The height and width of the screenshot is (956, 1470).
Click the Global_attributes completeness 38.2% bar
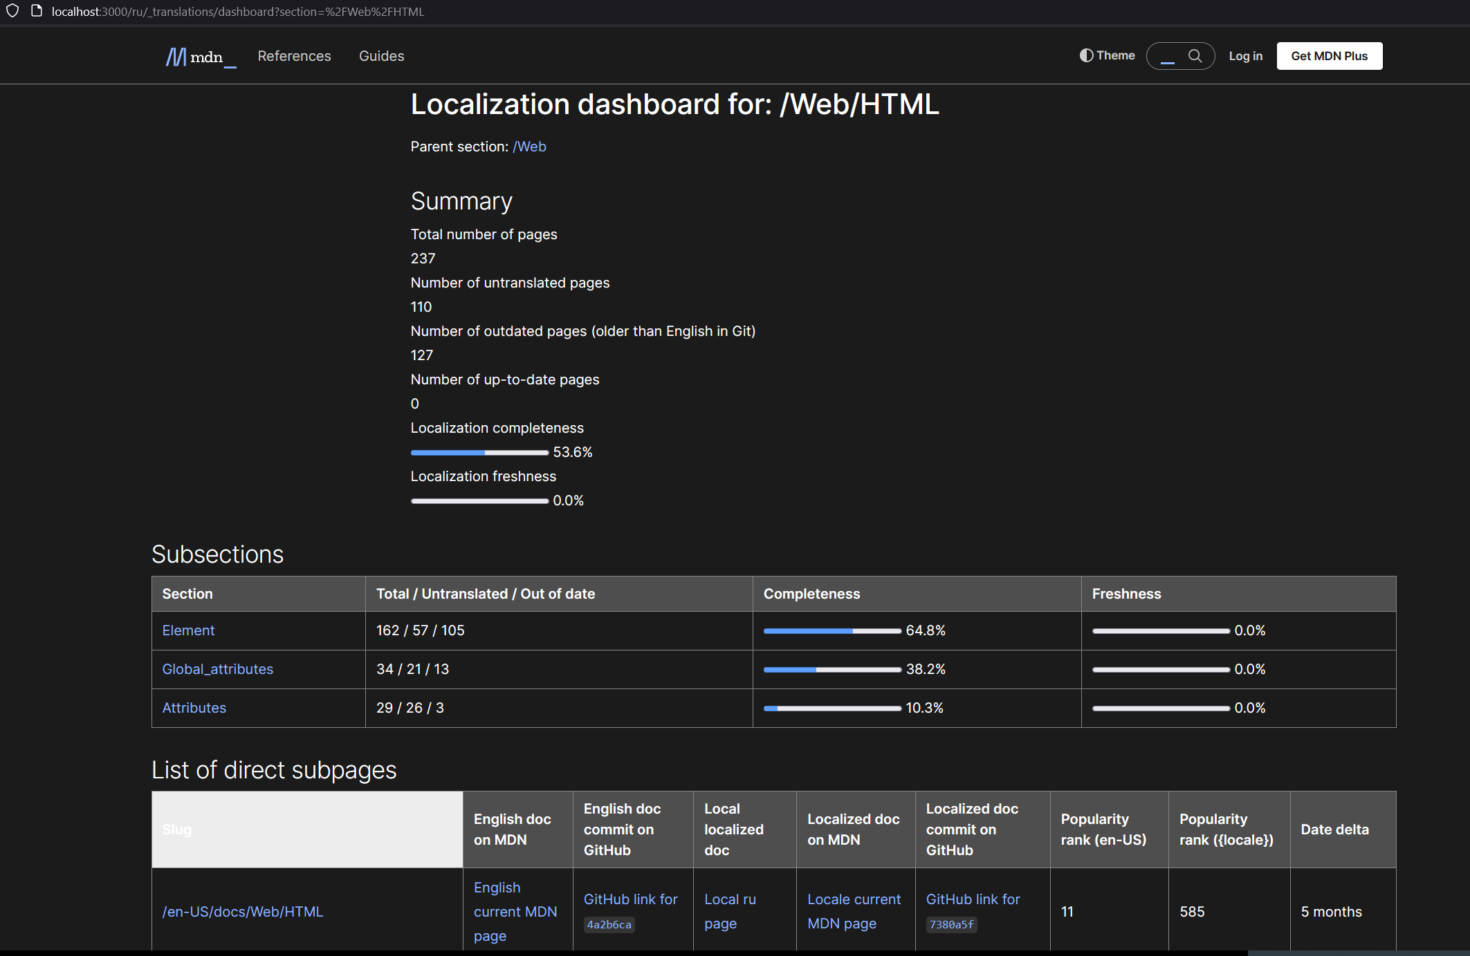832,670
